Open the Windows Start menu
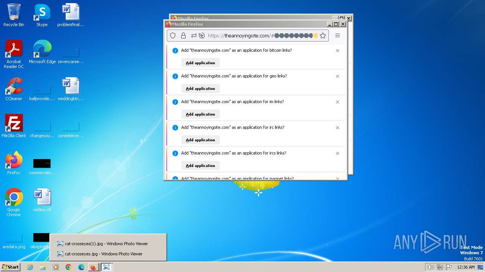The height and width of the screenshot is (272, 485). point(10,267)
